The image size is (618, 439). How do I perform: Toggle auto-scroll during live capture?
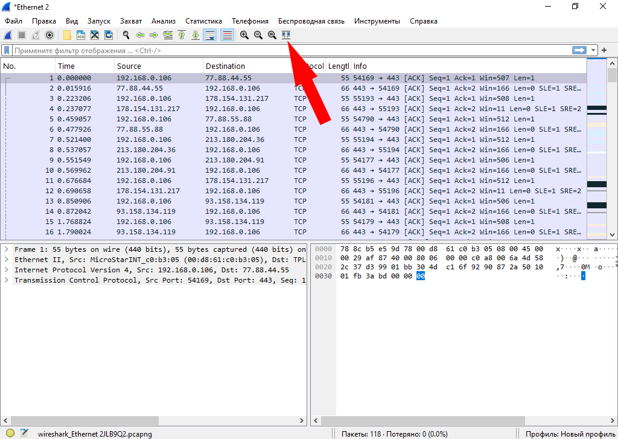(x=210, y=35)
